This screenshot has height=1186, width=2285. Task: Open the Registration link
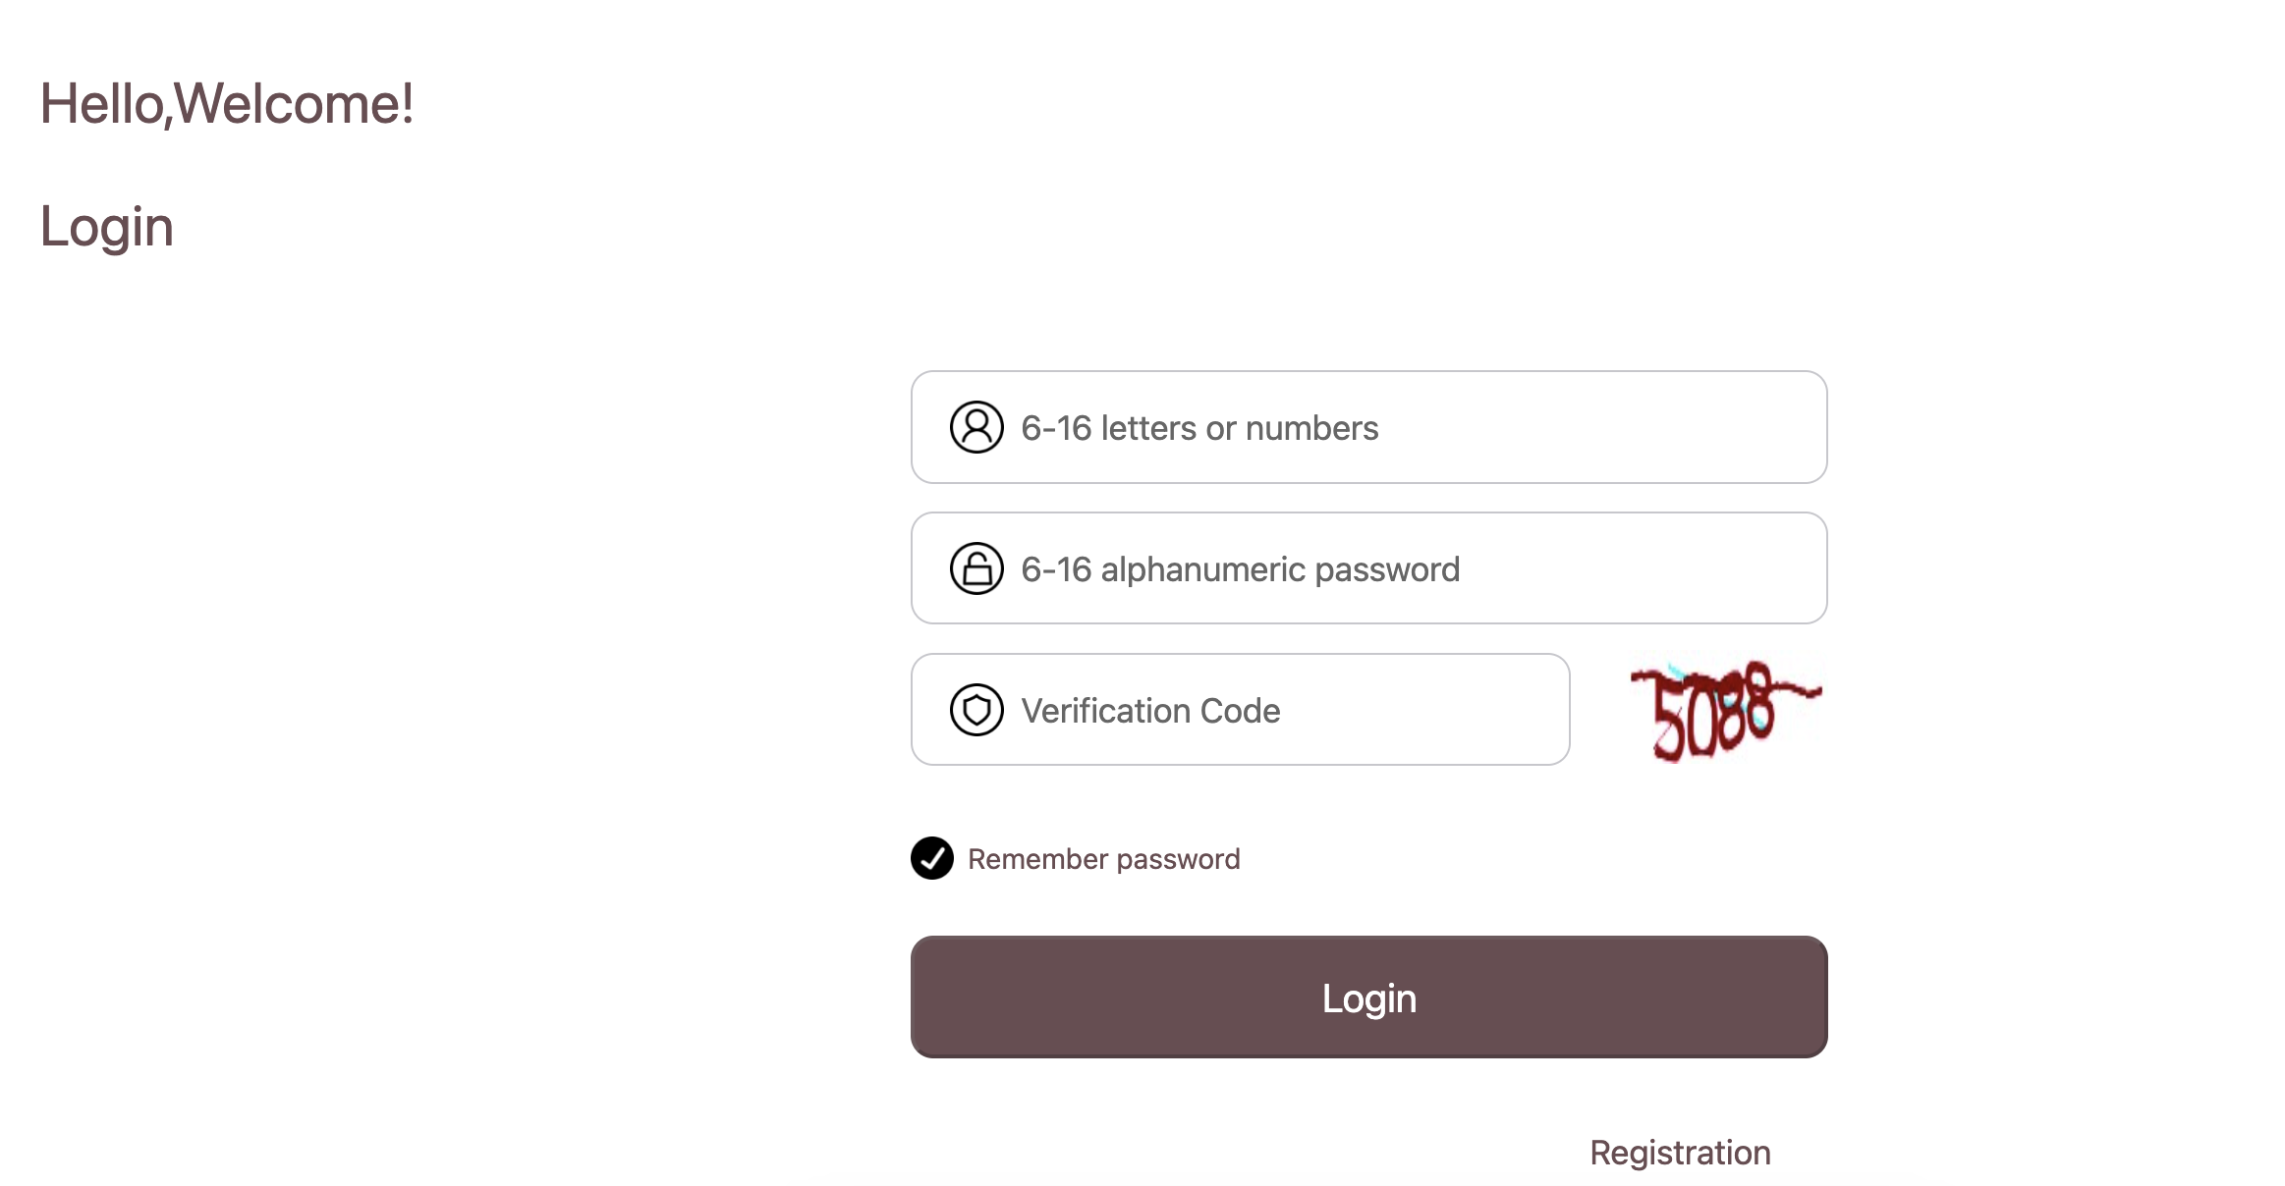pyautogui.click(x=1680, y=1151)
